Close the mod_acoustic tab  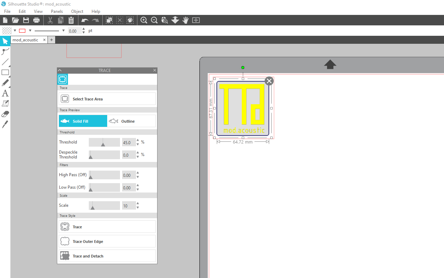point(44,40)
